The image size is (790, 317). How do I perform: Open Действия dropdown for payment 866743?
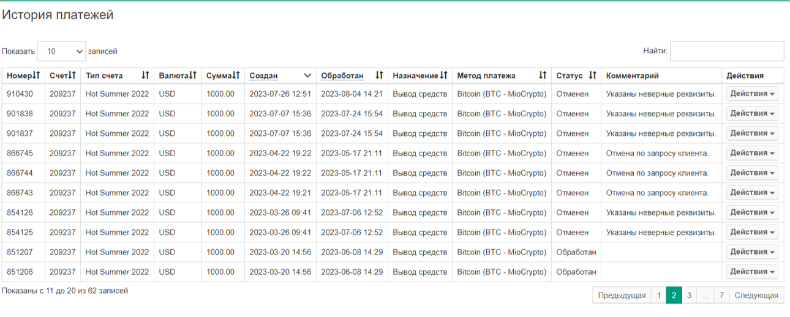(x=752, y=192)
